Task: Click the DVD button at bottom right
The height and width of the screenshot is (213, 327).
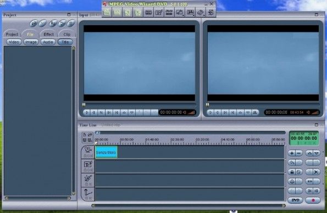Action: (295, 200)
